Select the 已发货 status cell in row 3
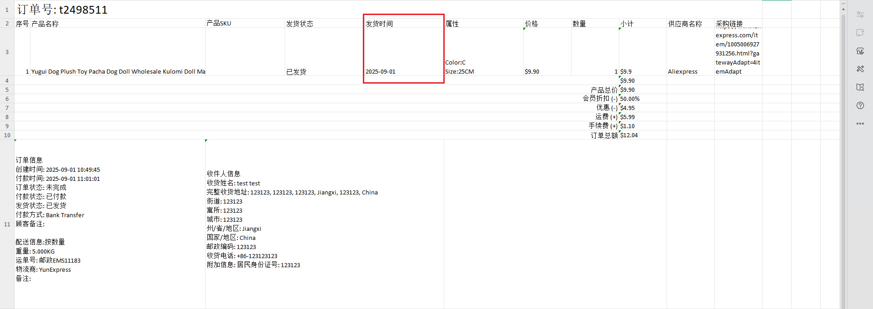873x309 pixels. [325, 52]
